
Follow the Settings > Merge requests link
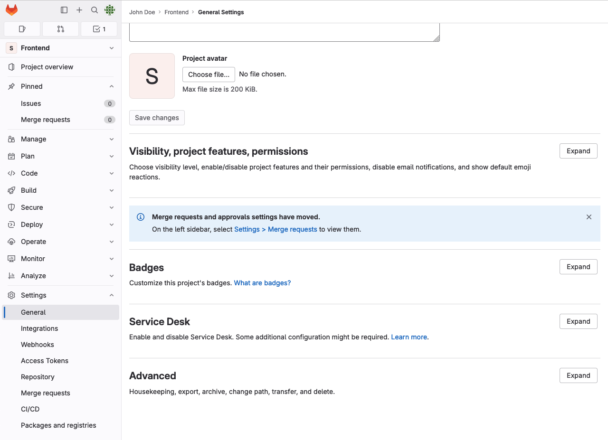click(275, 229)
